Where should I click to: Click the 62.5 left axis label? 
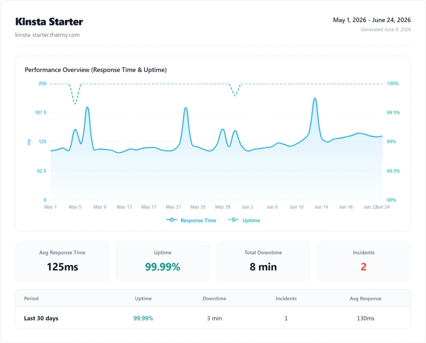pos(42,171)
